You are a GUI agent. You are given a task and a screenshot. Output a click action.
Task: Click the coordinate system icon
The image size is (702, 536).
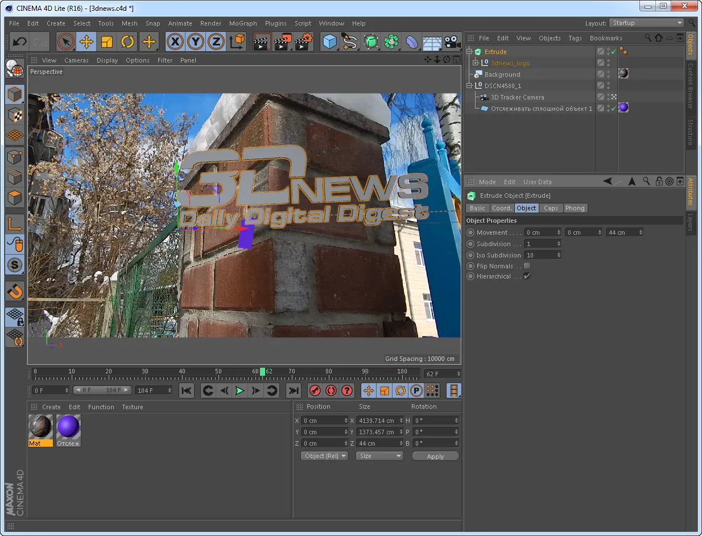point(237,41)
